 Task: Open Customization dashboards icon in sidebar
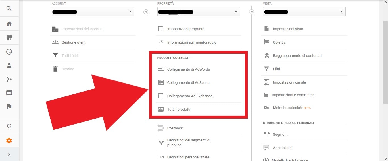[x=9, y=38]
